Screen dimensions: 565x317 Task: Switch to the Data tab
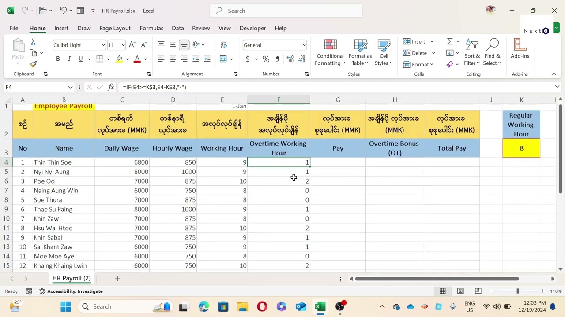178,28
